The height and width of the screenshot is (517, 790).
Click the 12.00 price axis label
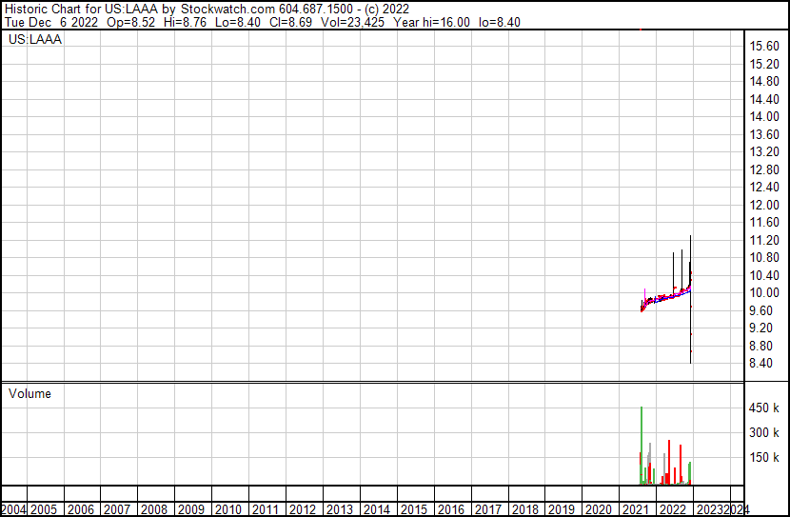(x=765, y=205)
